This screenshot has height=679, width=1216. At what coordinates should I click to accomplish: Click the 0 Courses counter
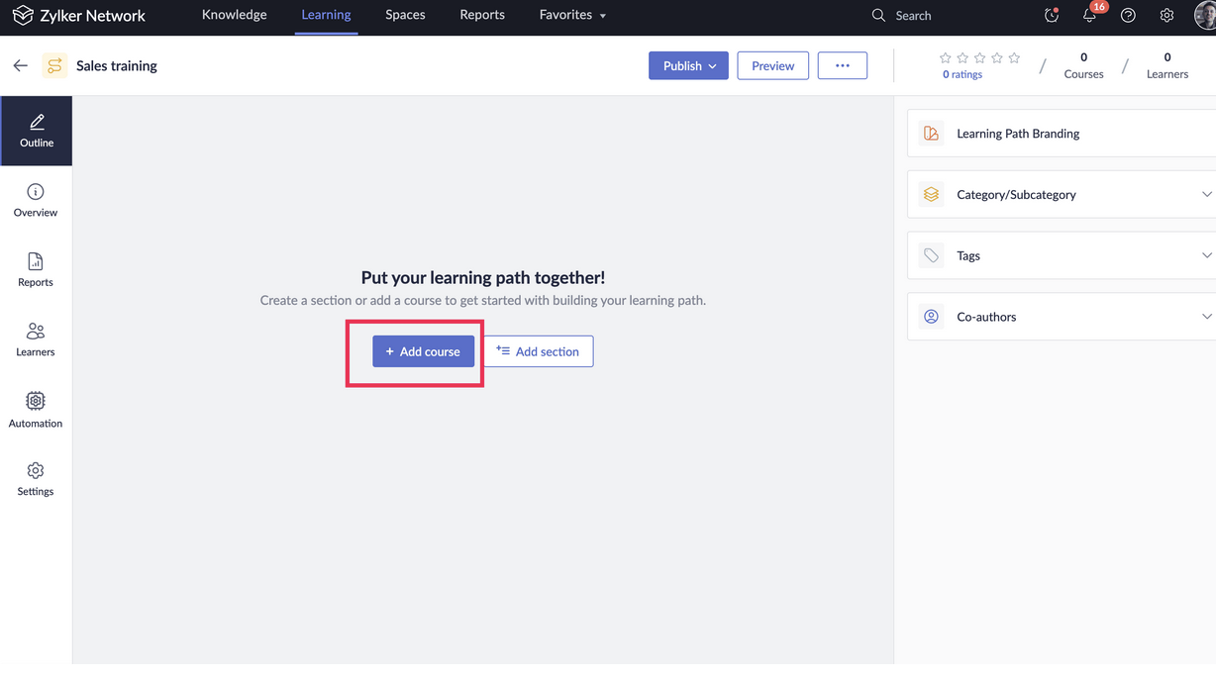pyautogui.click(x=1083, y=65)
